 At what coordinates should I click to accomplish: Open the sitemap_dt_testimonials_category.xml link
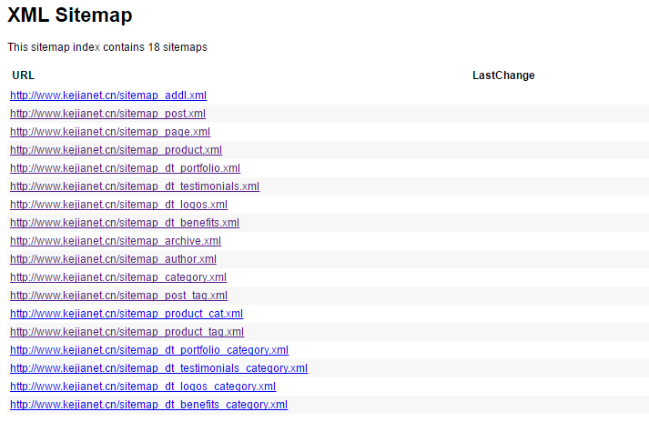click(x=158, y=368)
